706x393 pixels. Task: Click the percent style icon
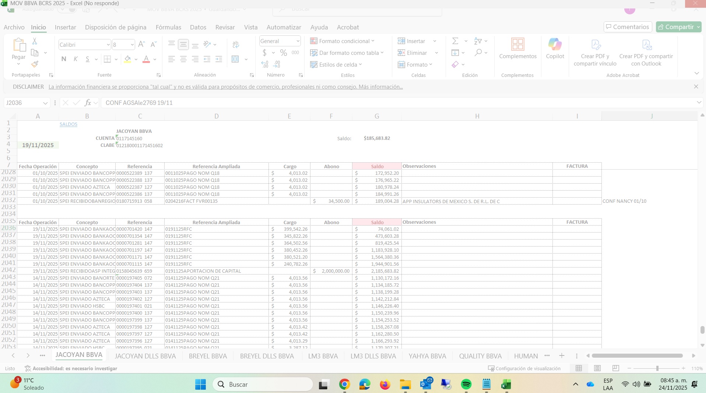283,53
